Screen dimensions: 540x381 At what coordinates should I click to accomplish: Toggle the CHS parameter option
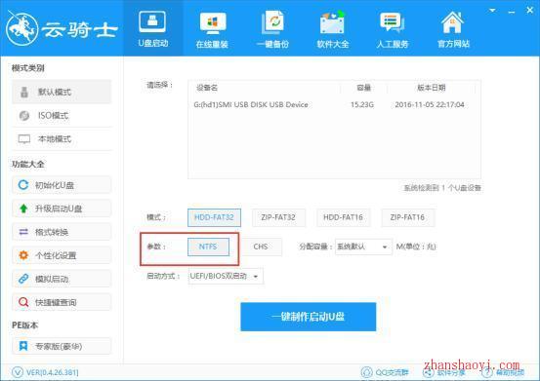(261, 247)
